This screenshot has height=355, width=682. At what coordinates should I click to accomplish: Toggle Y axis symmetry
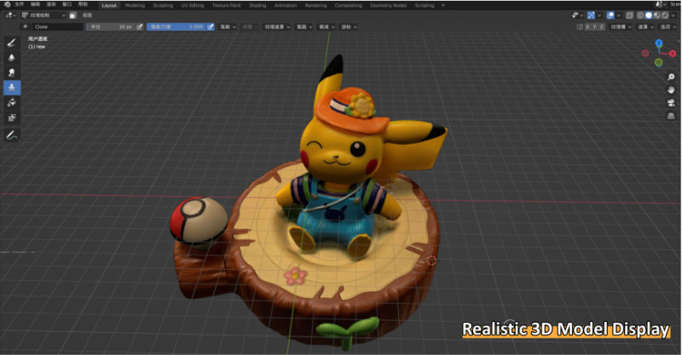coord(594,27)
